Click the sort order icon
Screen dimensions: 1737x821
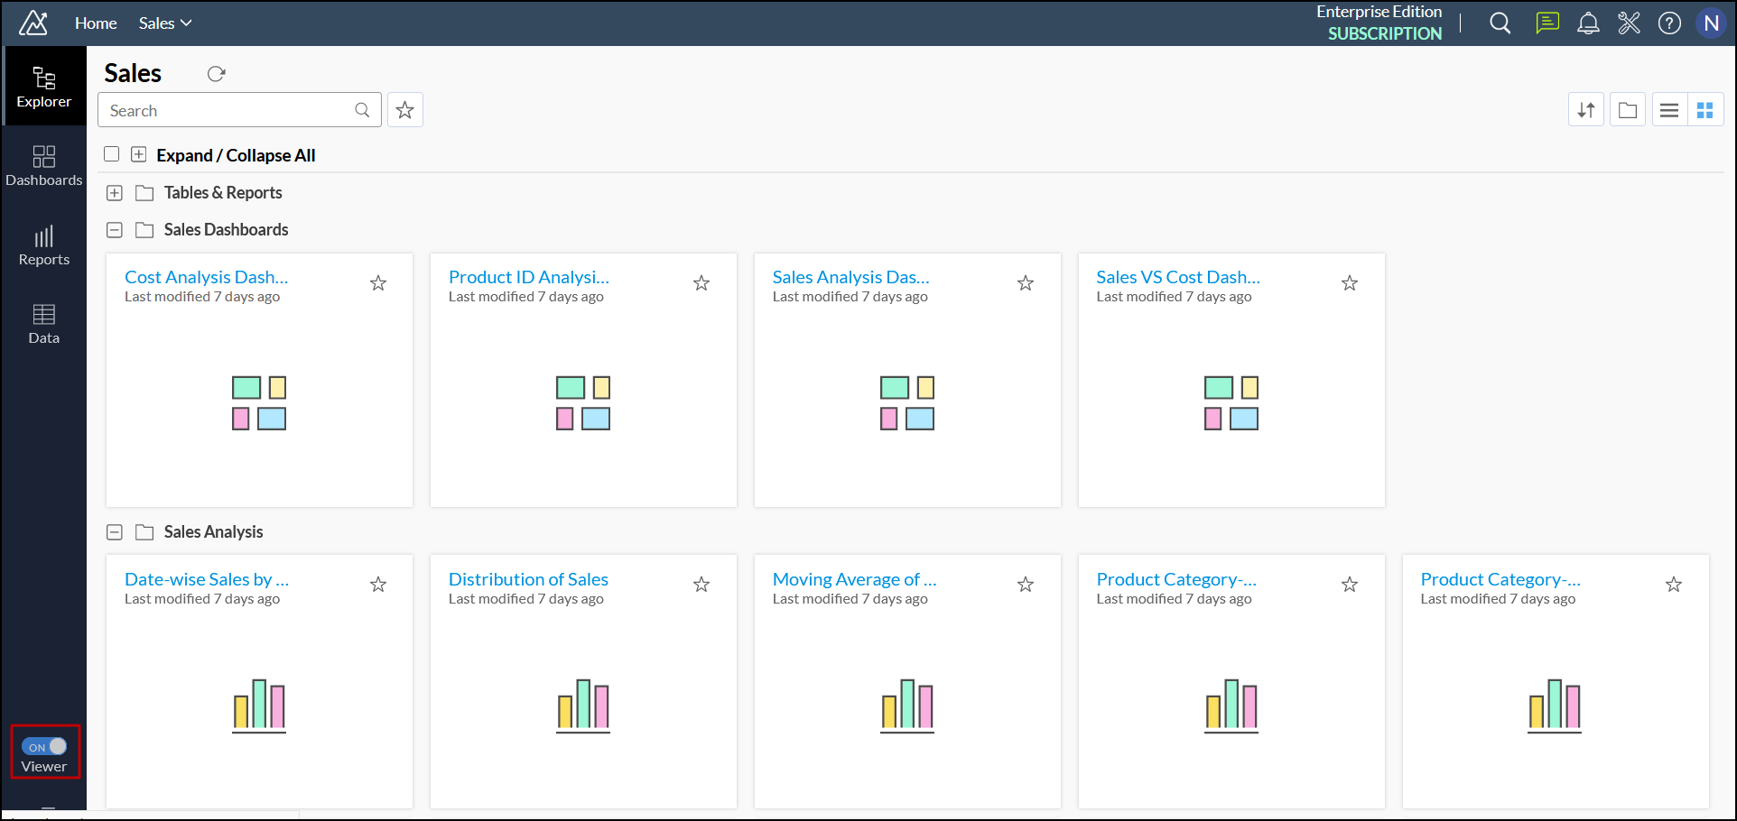tap(1585, 110)
